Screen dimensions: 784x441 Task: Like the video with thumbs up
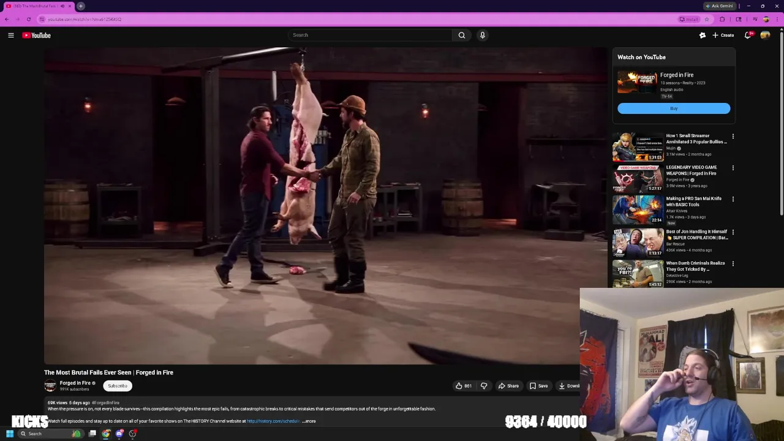[463, 386]
